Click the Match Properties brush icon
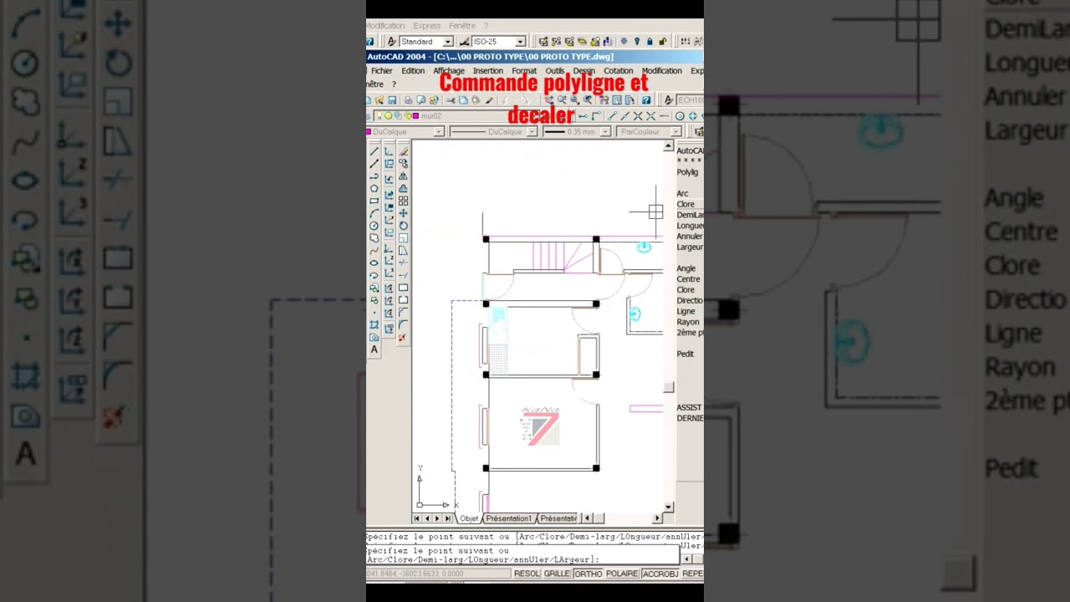Screen dimensions: 1070x602 coord(489,100)
